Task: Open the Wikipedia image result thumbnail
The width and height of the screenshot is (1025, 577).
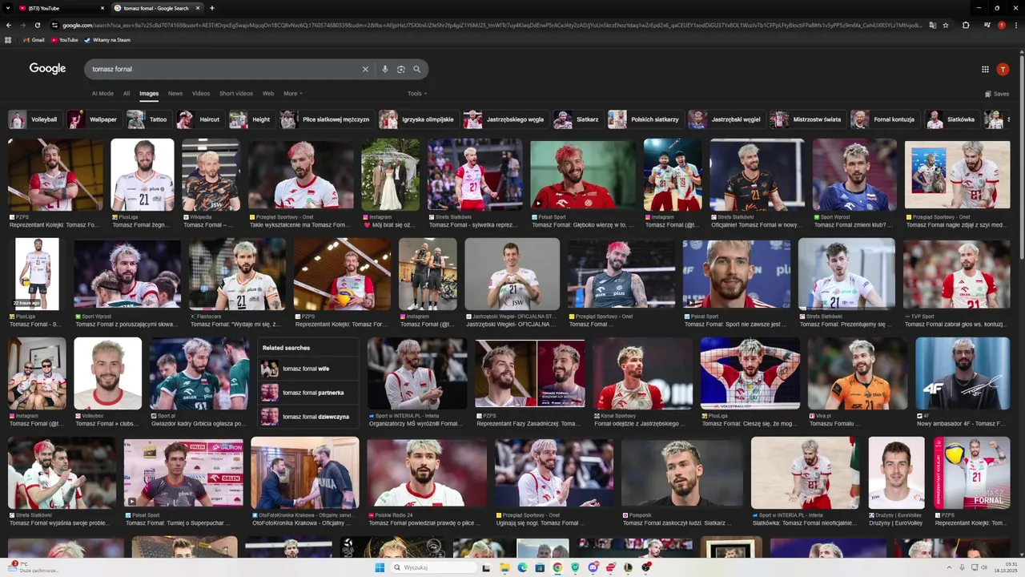Action: (x=211, y=175)
